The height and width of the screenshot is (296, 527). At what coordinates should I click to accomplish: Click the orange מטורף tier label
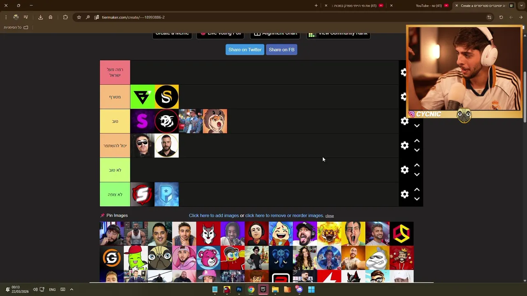(x=115, y=97)
